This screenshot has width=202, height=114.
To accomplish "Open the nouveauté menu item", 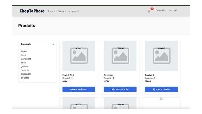I will click(74, 11).
